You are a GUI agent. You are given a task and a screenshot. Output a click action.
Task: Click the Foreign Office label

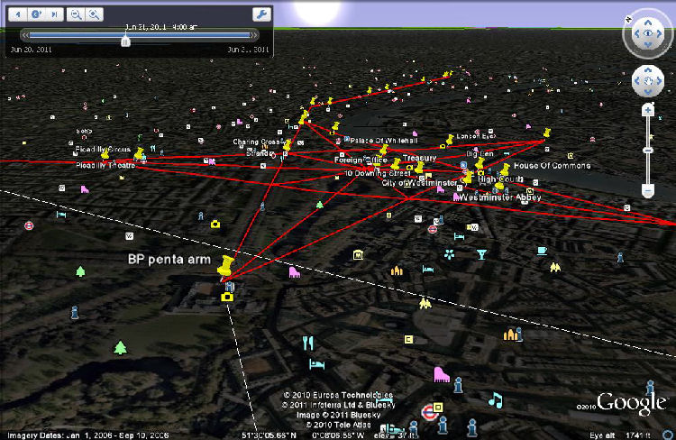[361, 160]
